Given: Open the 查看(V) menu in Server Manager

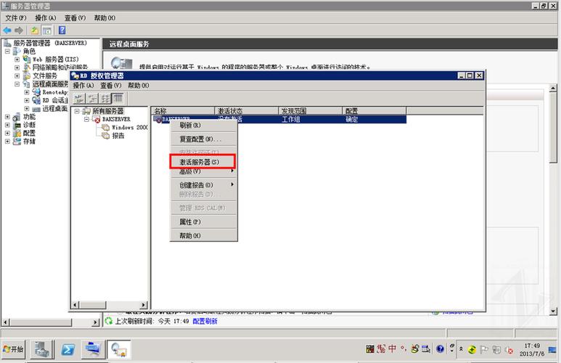Looking at the screenshot, I should click(75, 18).
